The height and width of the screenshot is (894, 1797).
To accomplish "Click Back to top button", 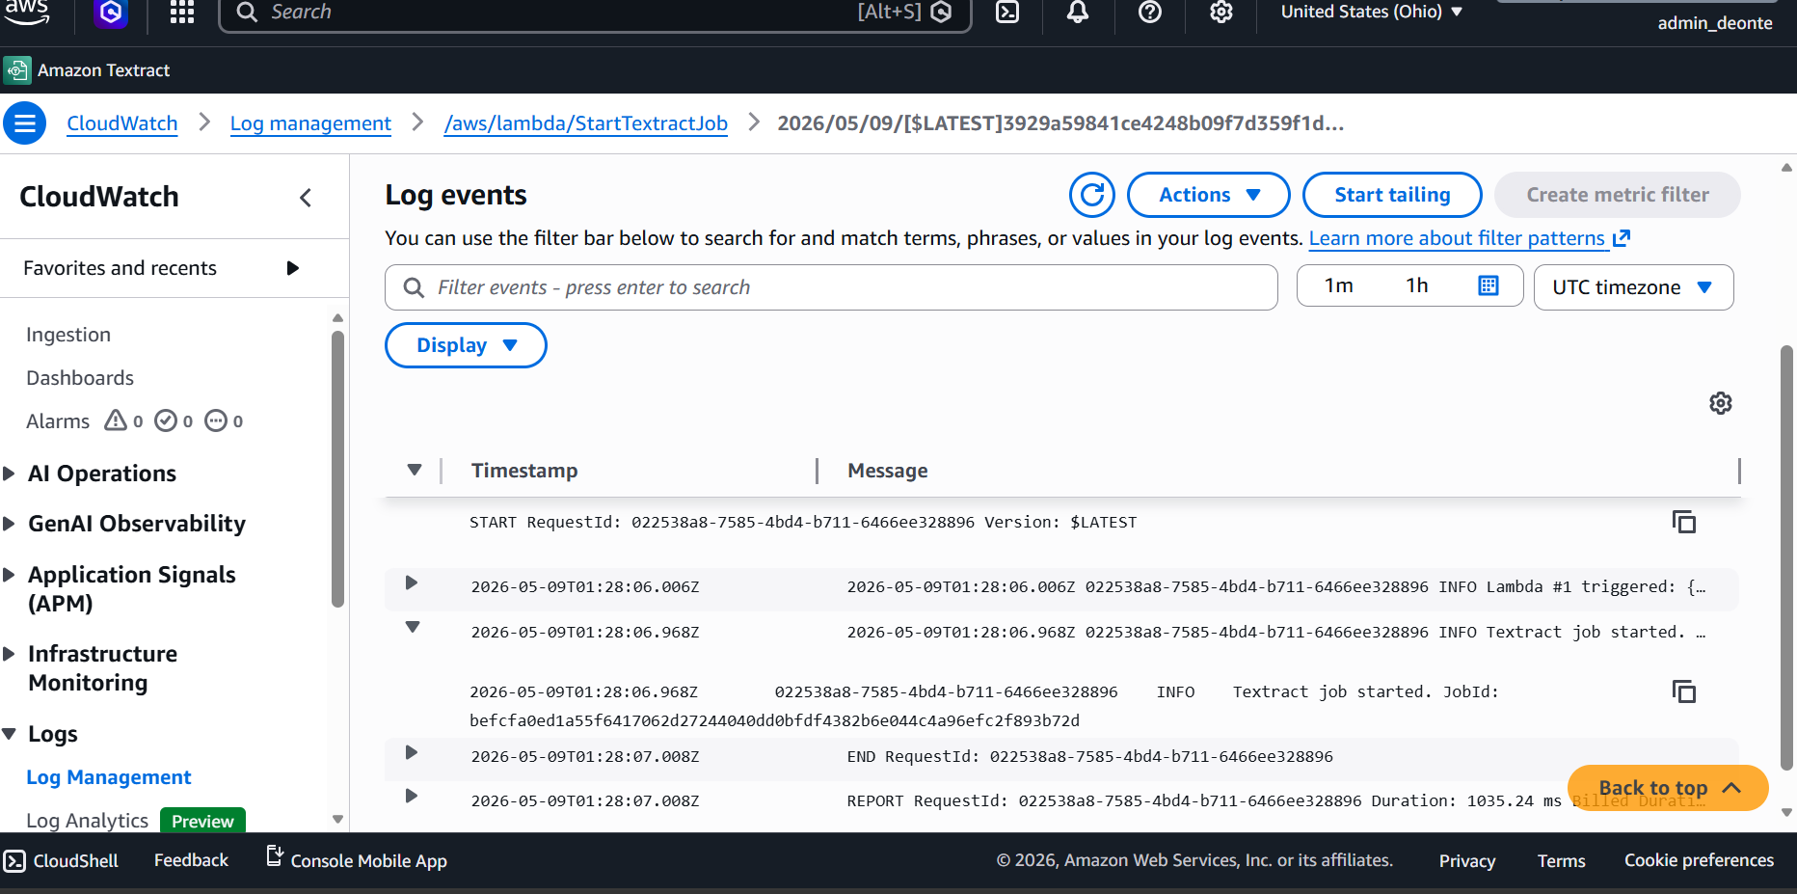I will (x=1668, y=788).
